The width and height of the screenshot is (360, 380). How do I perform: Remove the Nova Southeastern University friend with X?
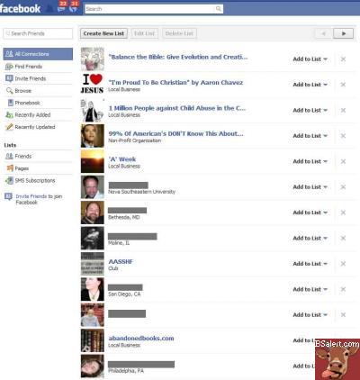click(x=343, y=187)
